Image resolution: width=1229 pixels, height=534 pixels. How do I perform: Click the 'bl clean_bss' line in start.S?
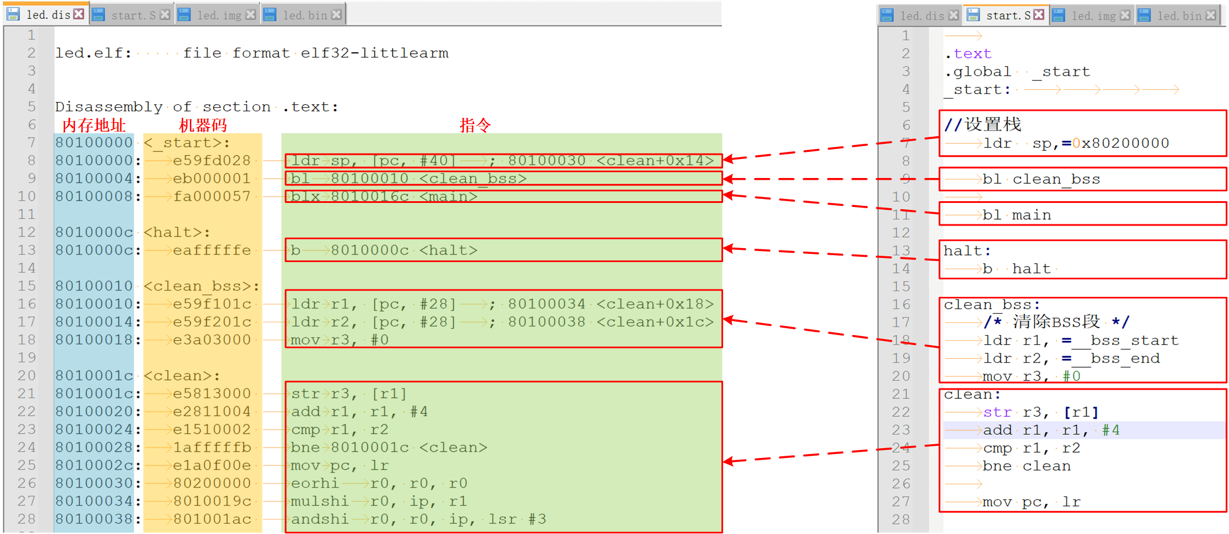point(1041,179)
